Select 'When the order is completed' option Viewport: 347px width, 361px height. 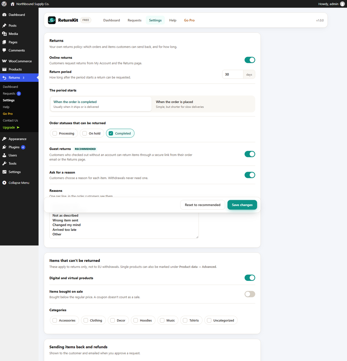(x=101, y=104)
